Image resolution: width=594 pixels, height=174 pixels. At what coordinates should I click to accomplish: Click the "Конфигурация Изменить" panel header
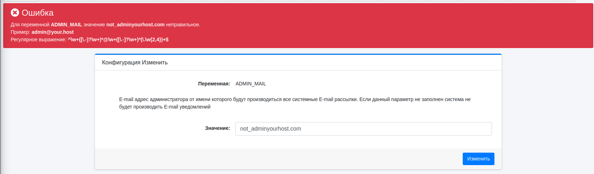tap(135, 63)
